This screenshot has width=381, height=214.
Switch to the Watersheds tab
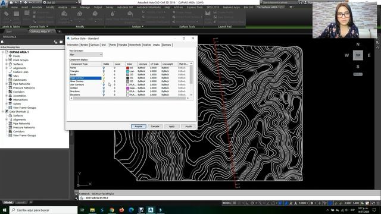pyautogui.click(x=135, y=45)
